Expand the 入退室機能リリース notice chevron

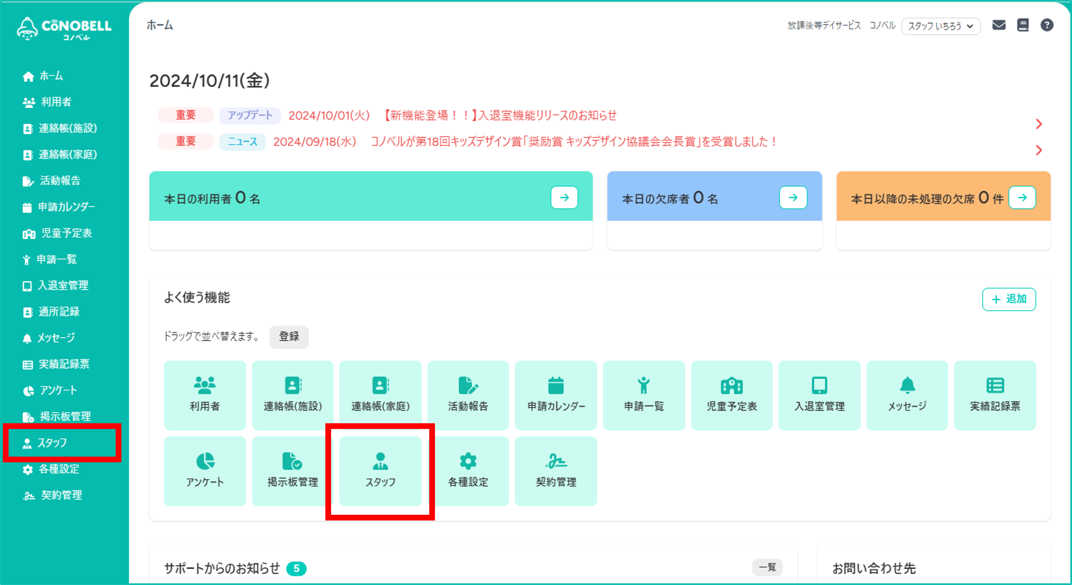click(1039, 124)
